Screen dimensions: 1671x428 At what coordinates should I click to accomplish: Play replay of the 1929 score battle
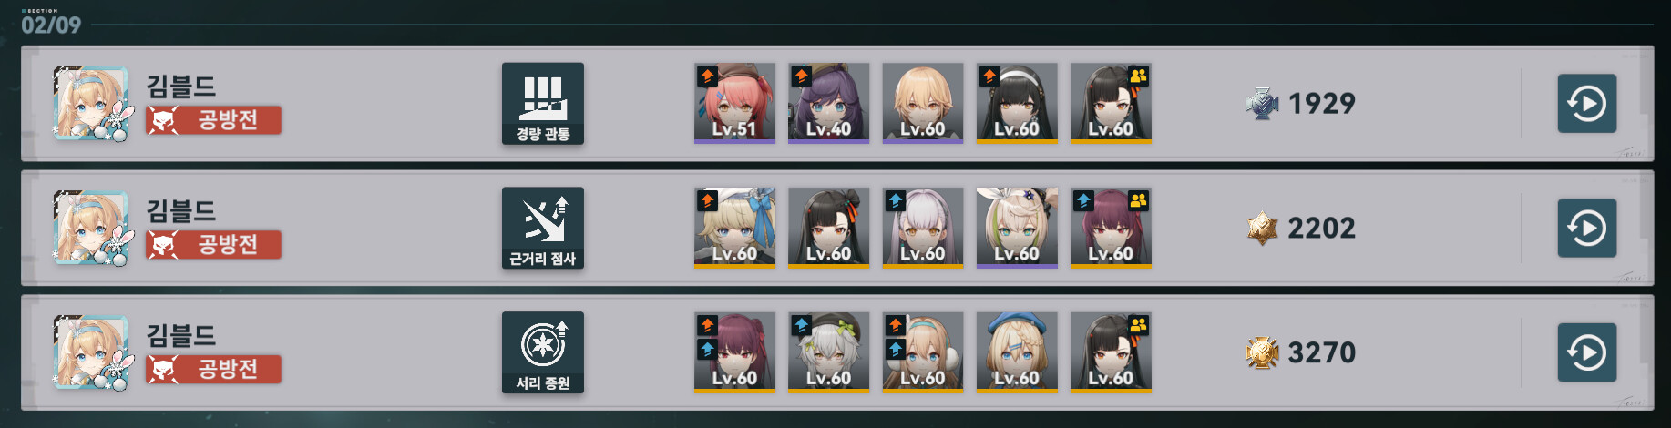[1586, 104]
